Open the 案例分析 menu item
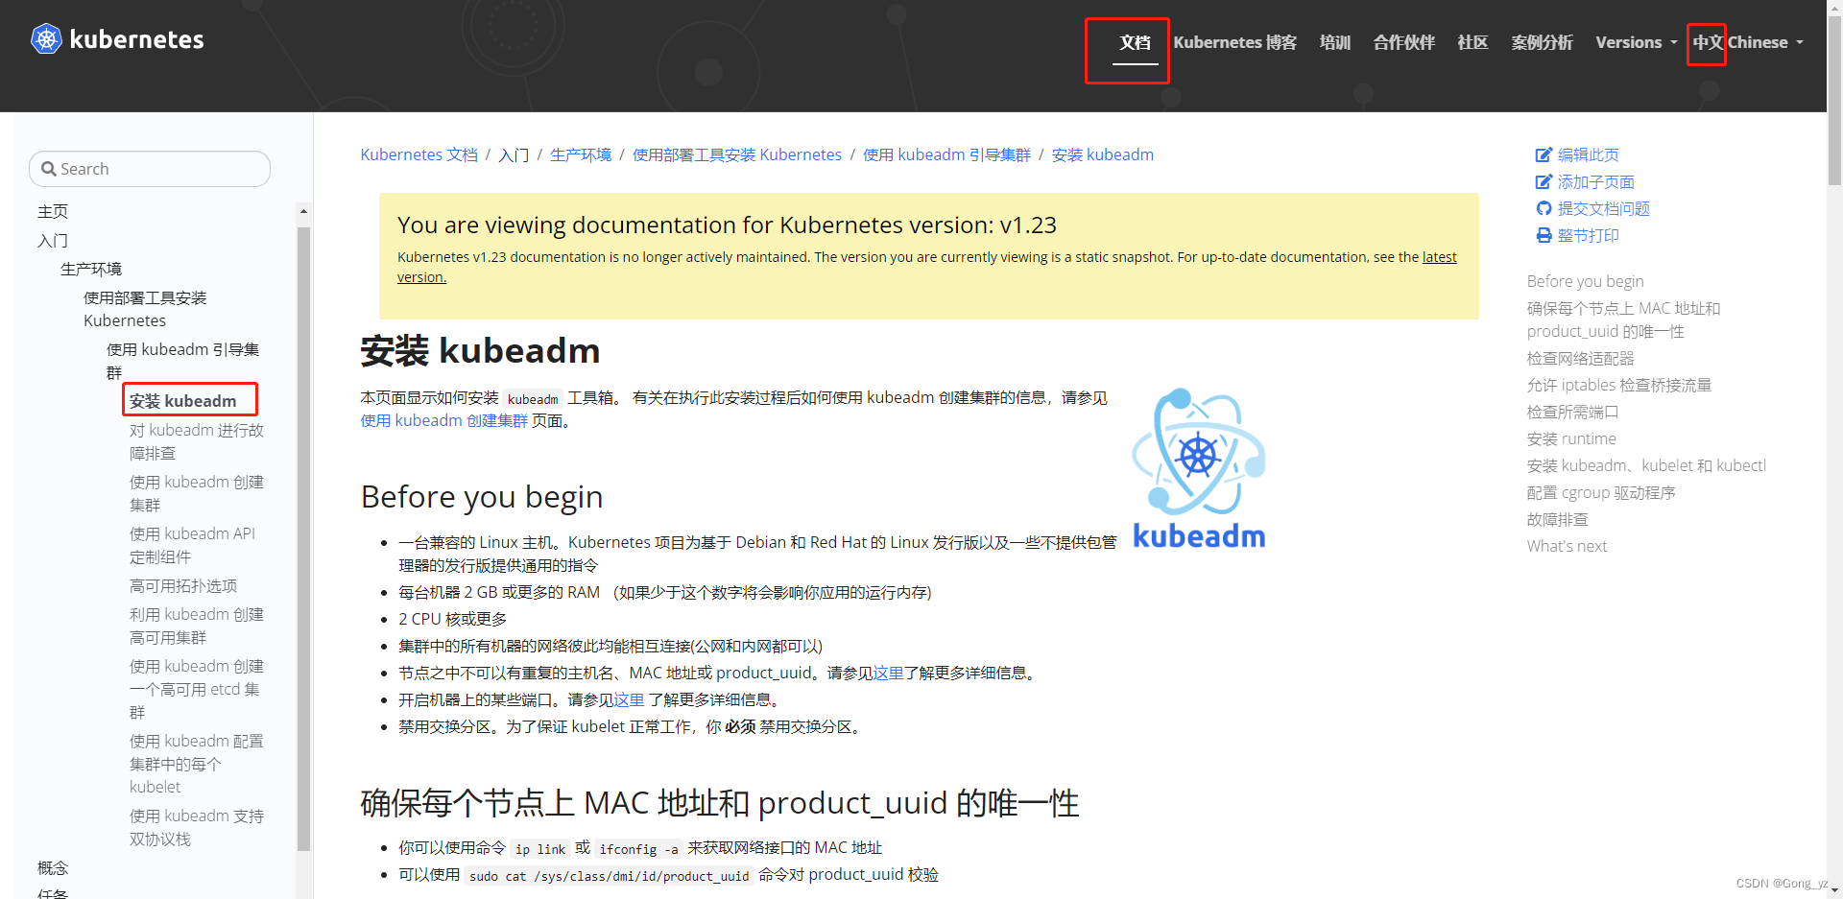This screenshot has height=899, width=1843. tap(1542, 42)
